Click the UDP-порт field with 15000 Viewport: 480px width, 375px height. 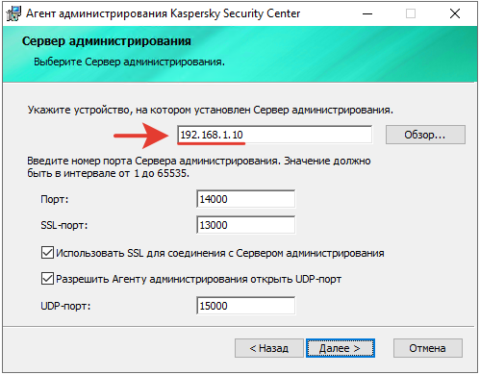tap(245, 306)
